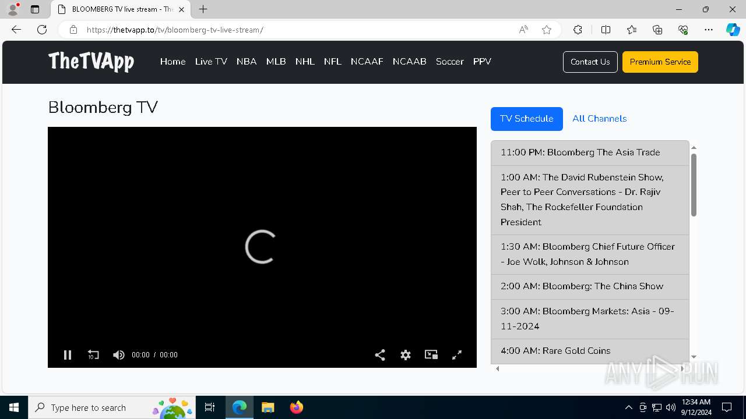Viewport: 746px width, 419px height.
Task: Open the NCAAF menu item
Action: tap(367, 62)
